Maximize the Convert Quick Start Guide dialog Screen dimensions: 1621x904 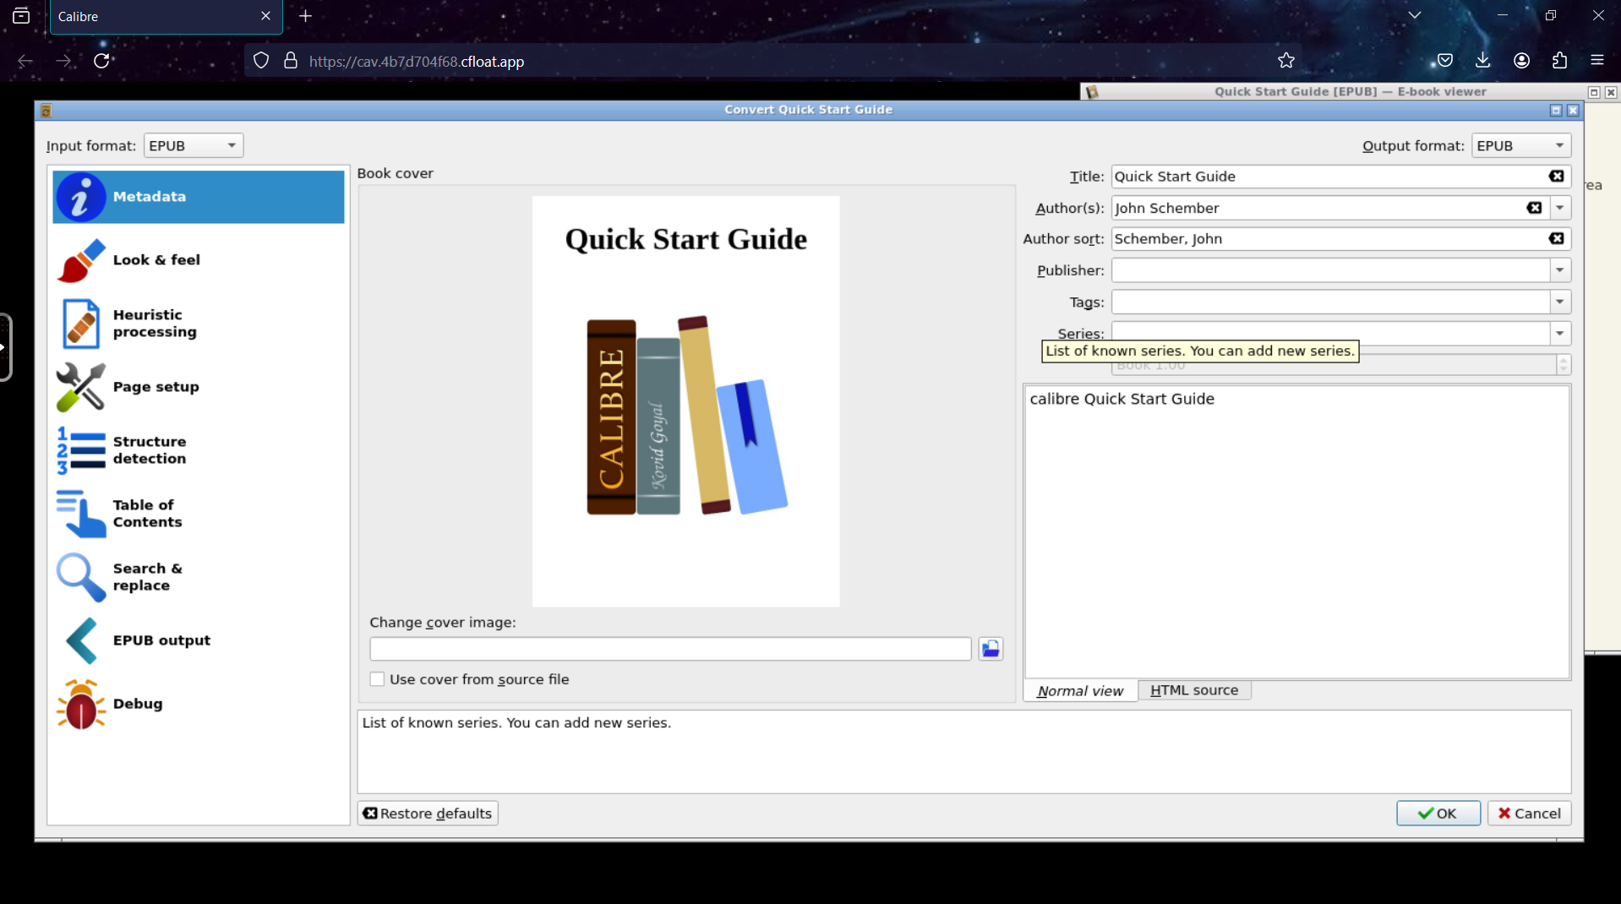1556,110
